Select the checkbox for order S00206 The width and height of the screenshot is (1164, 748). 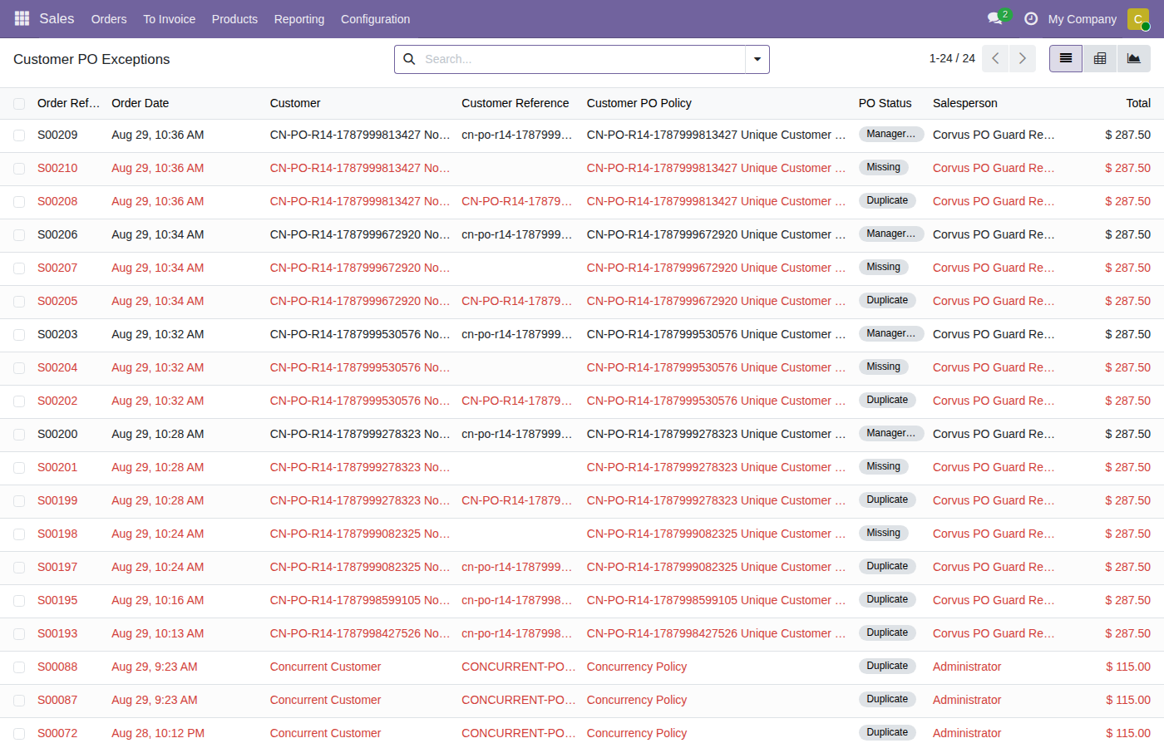19,235
